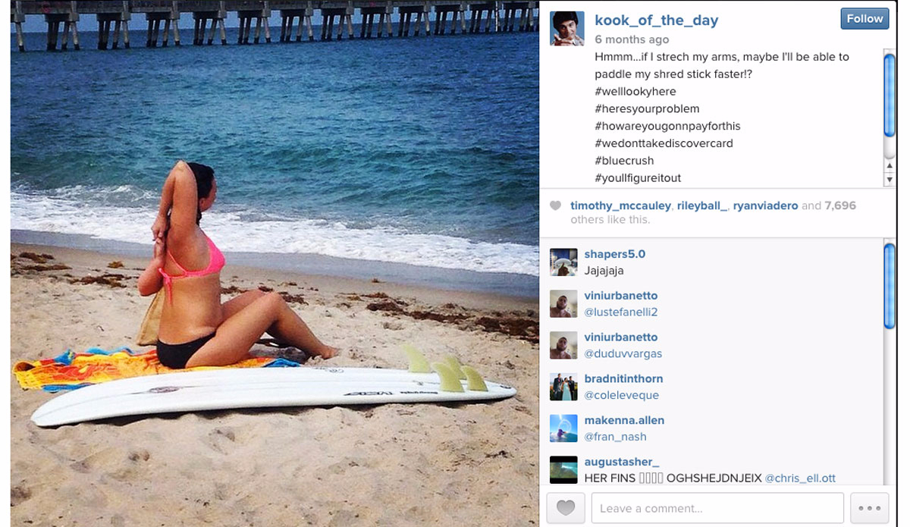Click caption scrollbar up arrow
Viewport: 910px width, 527px height.
[890, 165]
